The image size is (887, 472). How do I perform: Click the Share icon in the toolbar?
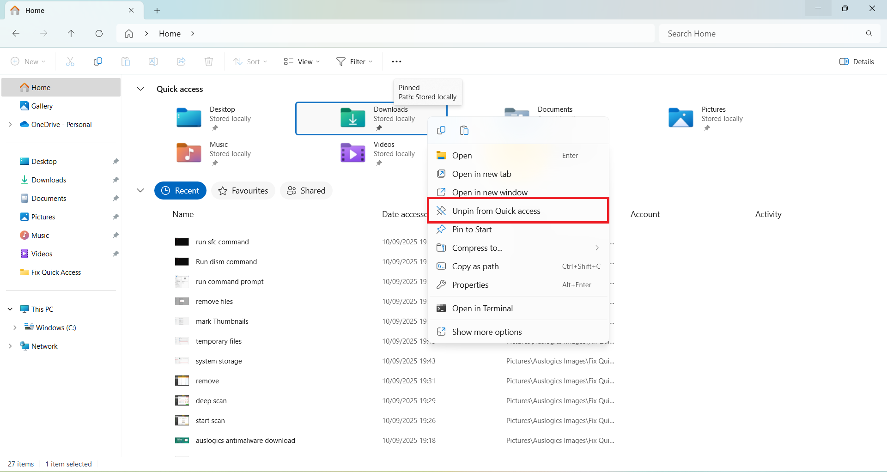[181, 61]
